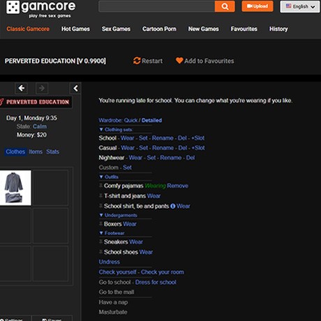Click the info icon next to School shirt
Image resolution: width=321 pixels, height=321 pixels.
(172, 206)
